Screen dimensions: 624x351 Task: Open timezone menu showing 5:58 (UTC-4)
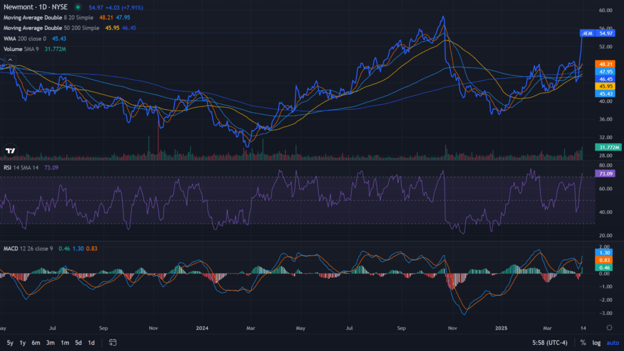point(550,342)
